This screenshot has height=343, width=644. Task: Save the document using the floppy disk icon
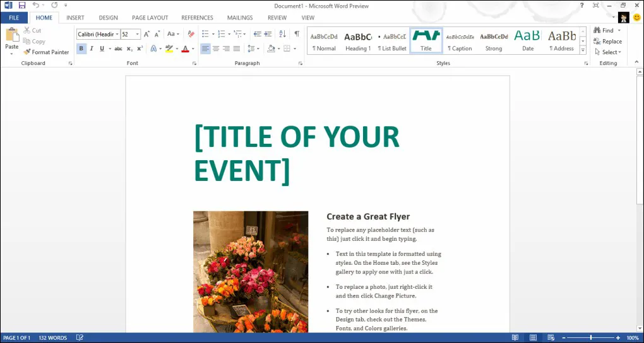coord(21,5)
